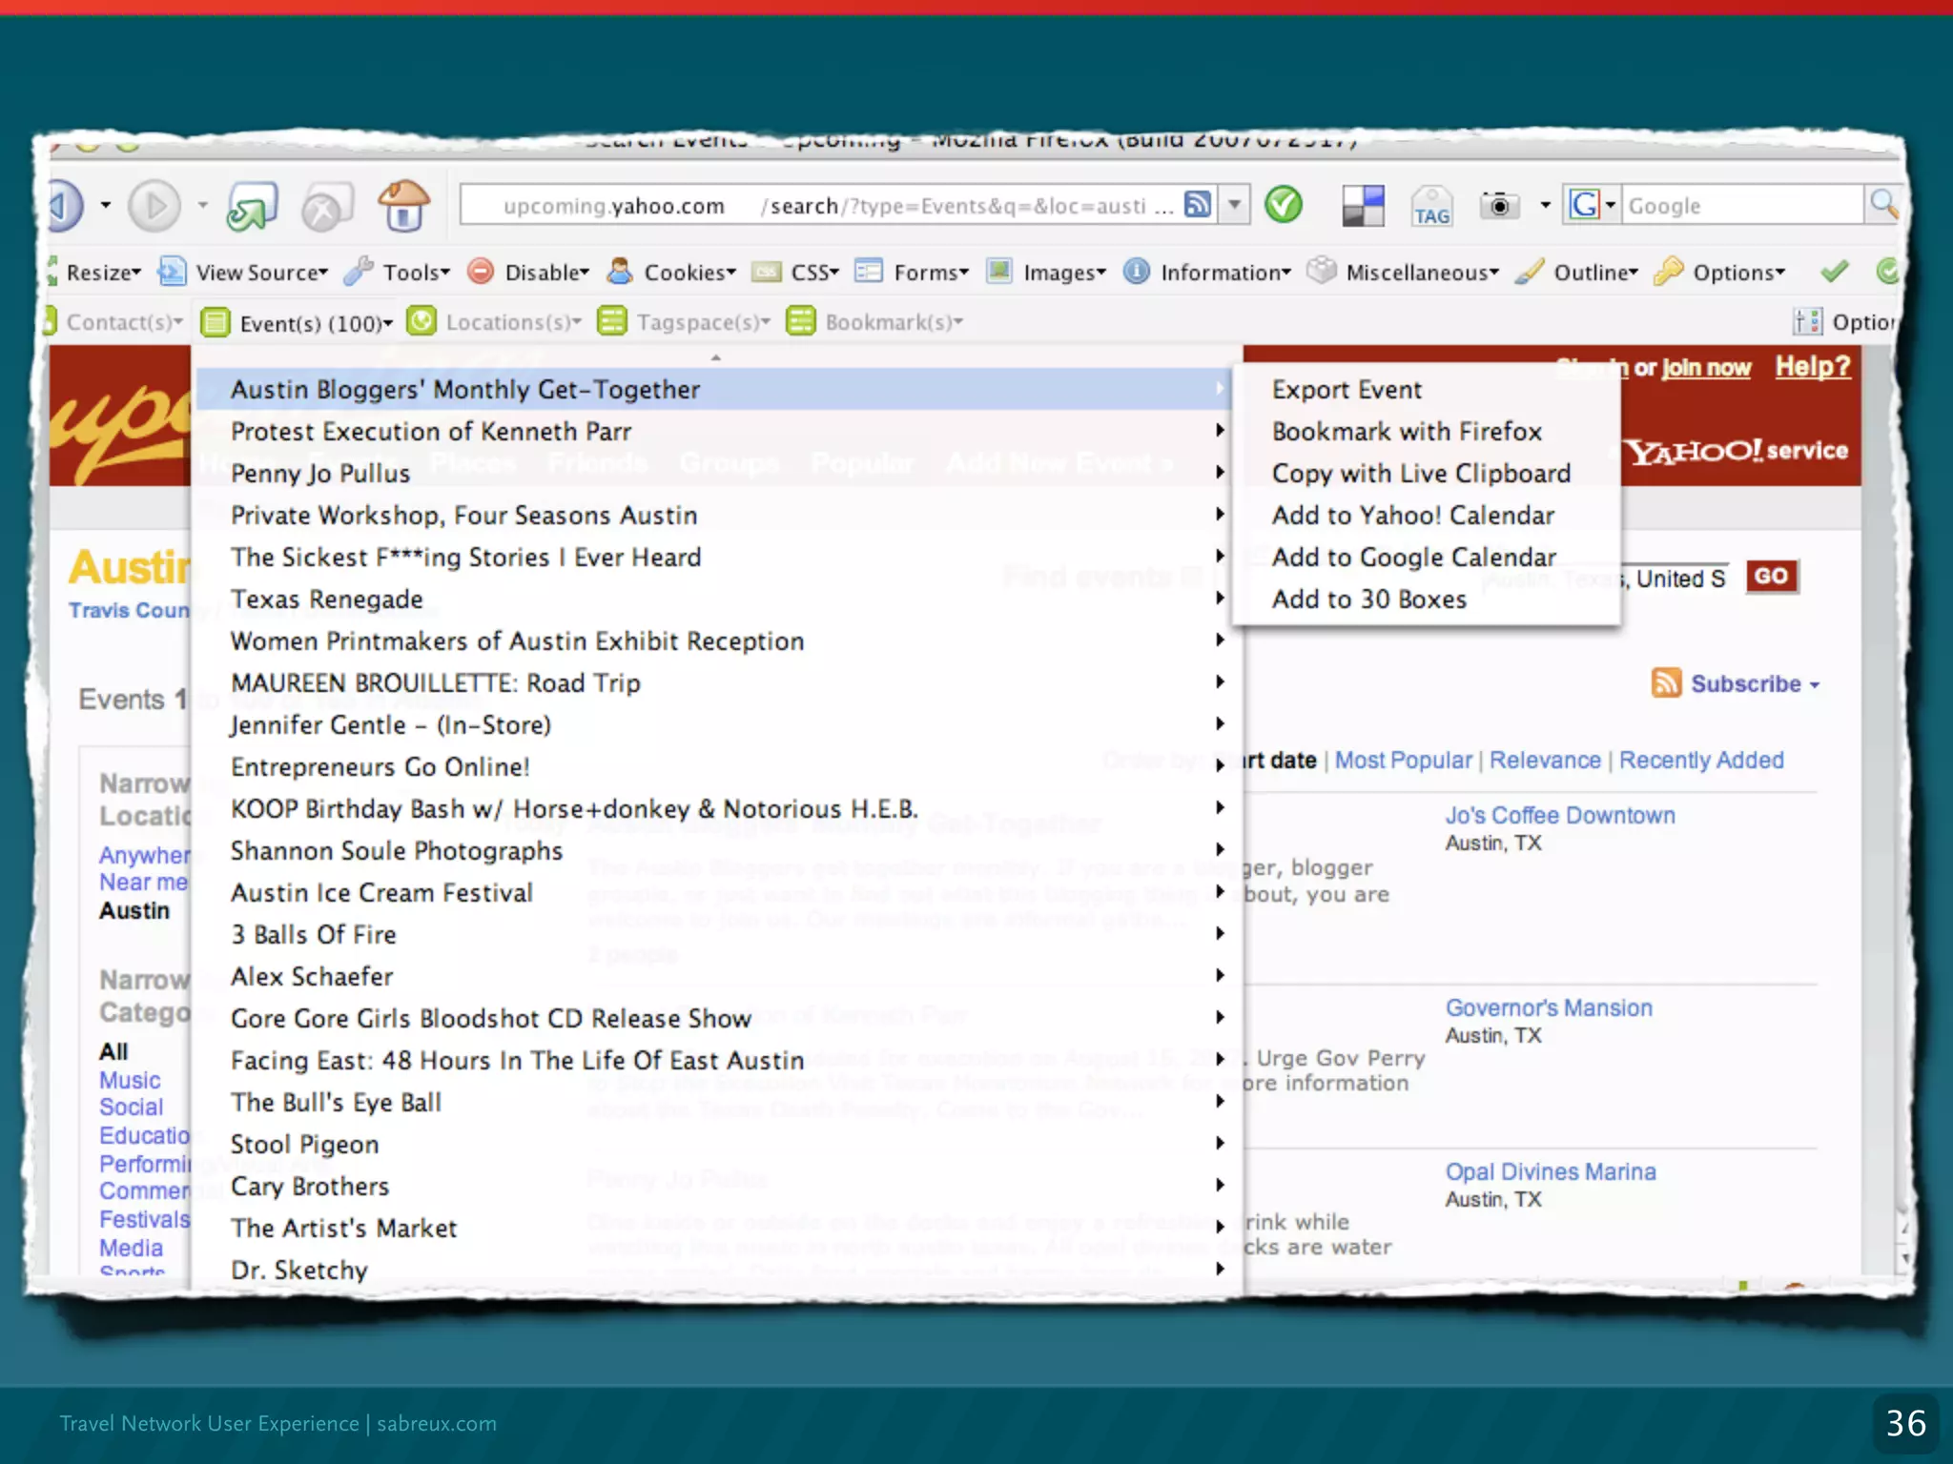The height and width of the screenshot is (1464, 1953).
Task: Click the window-tiles toolbar icon
Action: [1363, 206]
